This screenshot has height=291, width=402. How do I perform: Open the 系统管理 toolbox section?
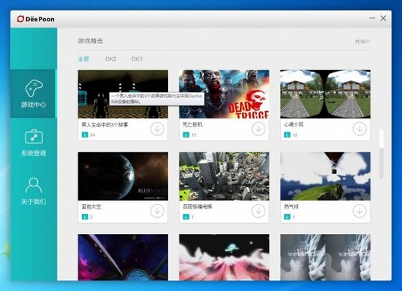tap(34, 143)
